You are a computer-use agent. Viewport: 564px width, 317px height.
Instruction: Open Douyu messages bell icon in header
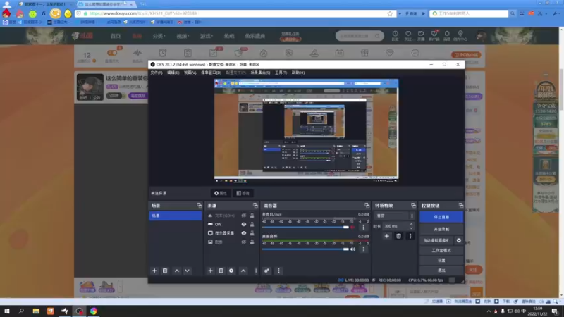(447, 35)
